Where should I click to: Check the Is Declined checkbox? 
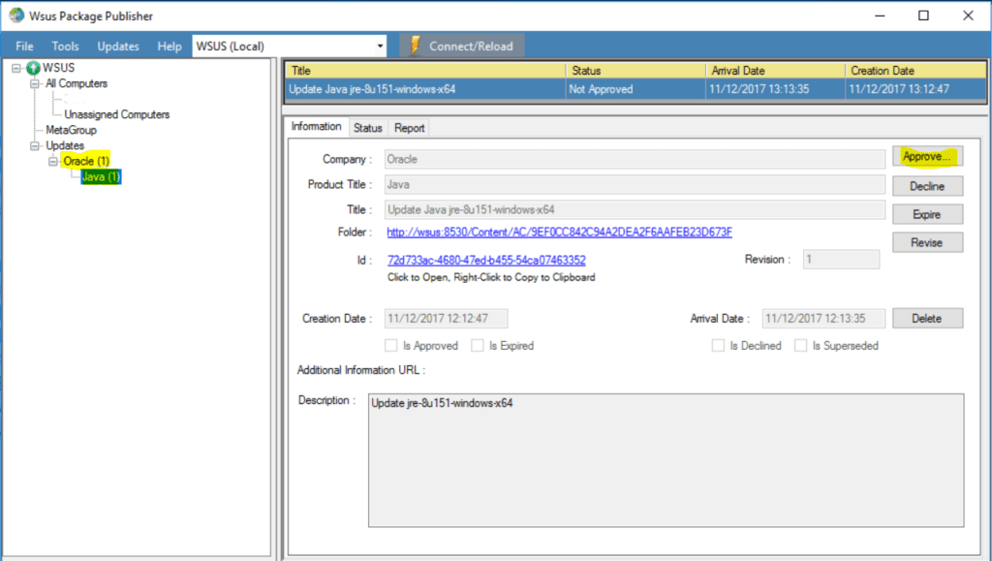point(718,345)
